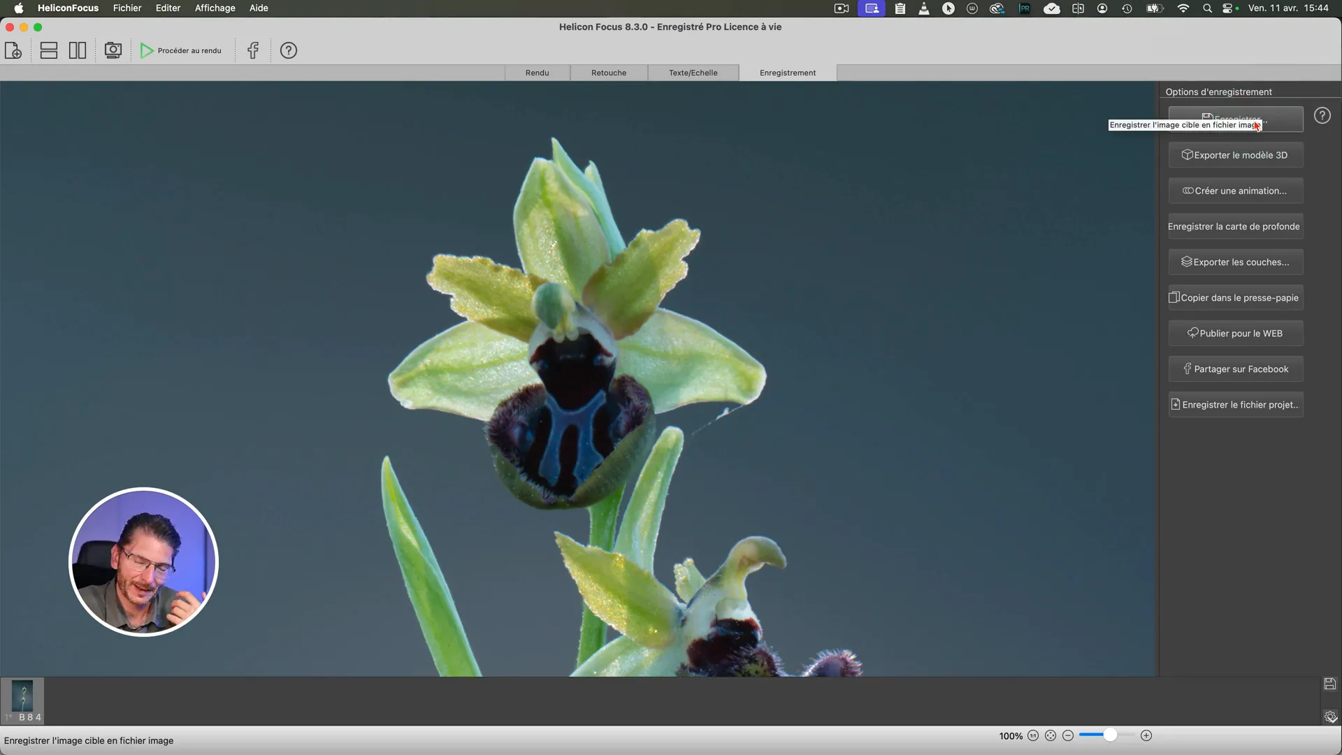
Task: Switch to vertical side-by-side view layout
Action: pyautogui.click(x=78, y=50)
